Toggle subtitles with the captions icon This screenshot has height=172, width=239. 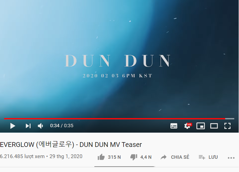pyautogui.click(x=174, y=126)
